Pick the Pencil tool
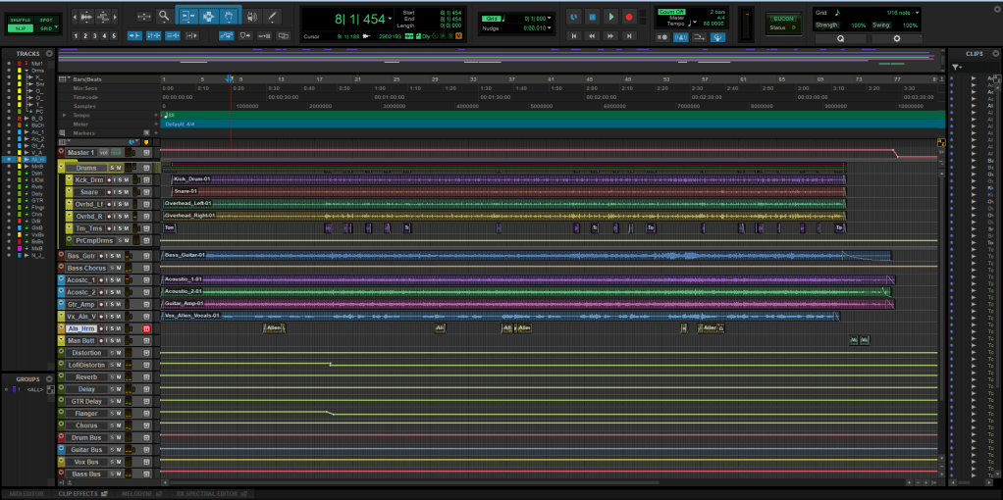This screenshot has height=500, width=1003. coord(272,17)
